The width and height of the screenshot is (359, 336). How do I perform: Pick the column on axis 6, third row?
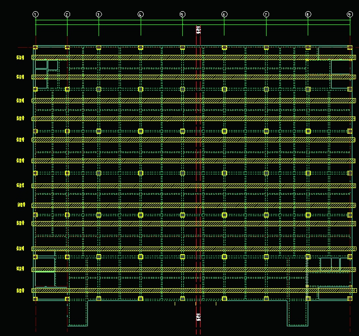[224, 131]
